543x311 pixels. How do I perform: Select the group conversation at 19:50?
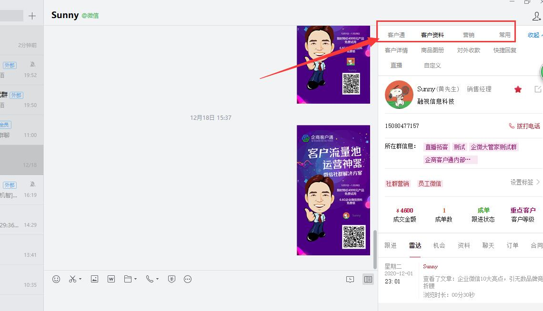tap(21, 100)
